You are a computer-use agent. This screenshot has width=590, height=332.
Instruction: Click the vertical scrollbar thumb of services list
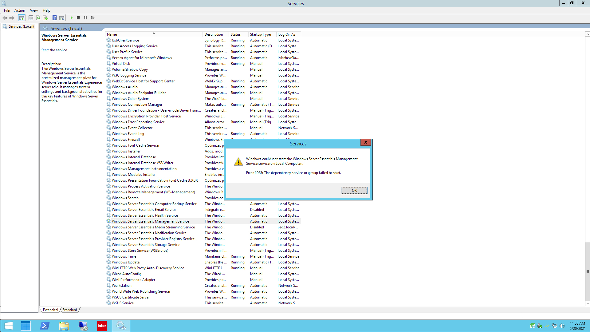click(587, 271)
